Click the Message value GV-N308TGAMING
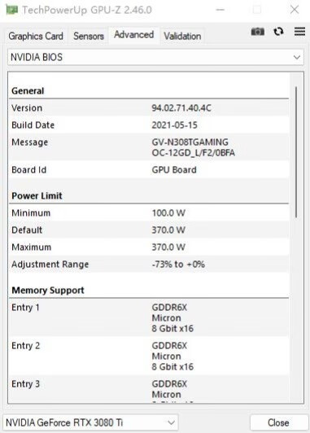The height and width of the screenshot is (433, 310). (x=190, y=142)
